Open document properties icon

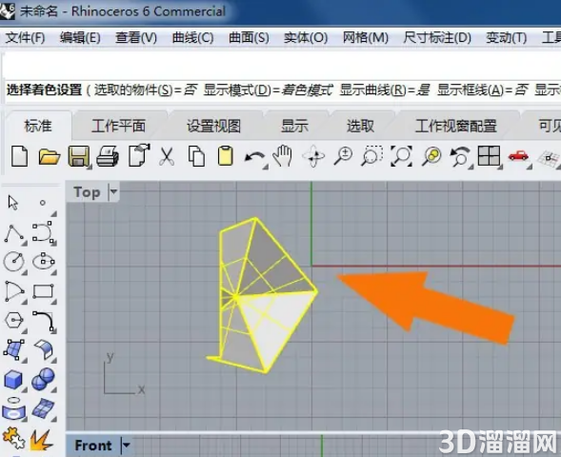(x=139, y=155)
